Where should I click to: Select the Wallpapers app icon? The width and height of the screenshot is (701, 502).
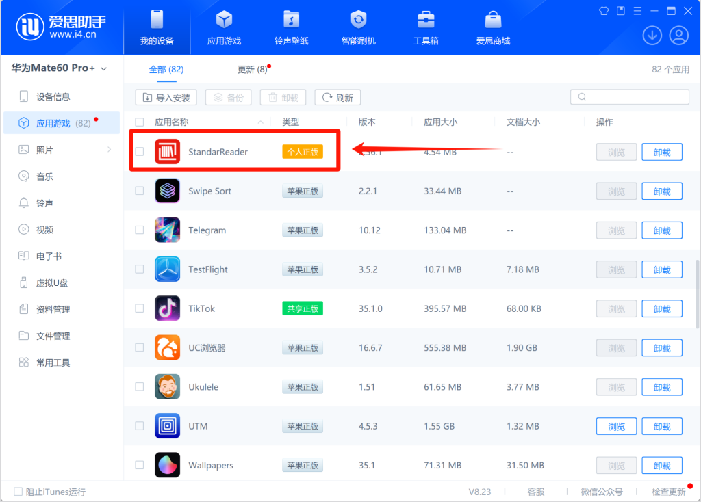click(x=167, y=465)
